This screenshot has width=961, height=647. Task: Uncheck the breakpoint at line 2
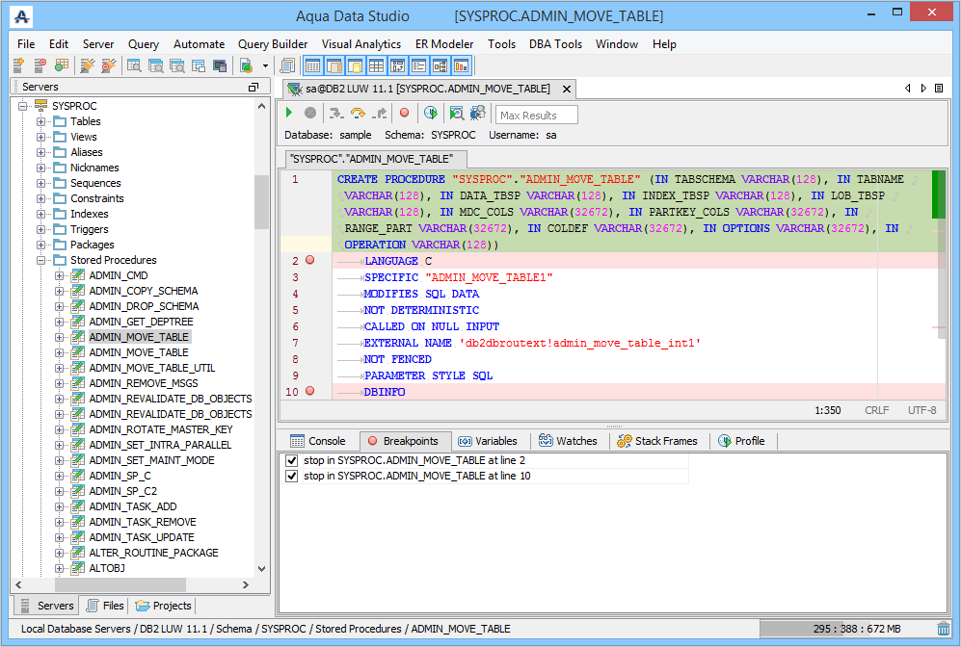point(292,461)
